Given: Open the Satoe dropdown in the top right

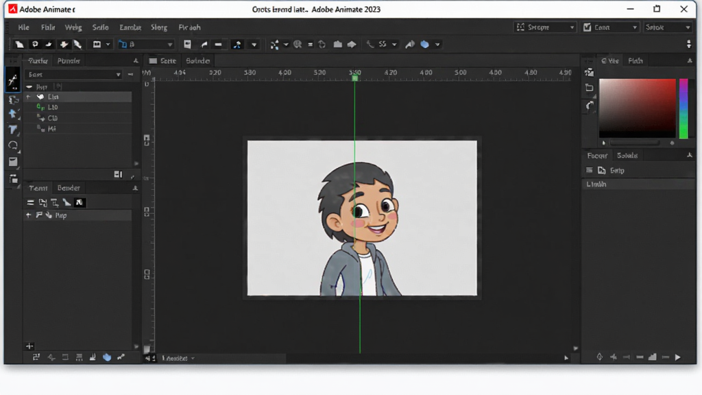Looking at the screenshot, I should (x=668, y=27).
